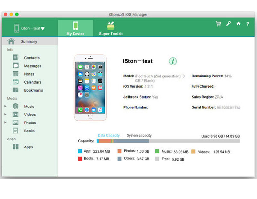This screenshot has width=257, height=199.
Task: Expand the Videos tree arrow
Action: tap(5, 114)
